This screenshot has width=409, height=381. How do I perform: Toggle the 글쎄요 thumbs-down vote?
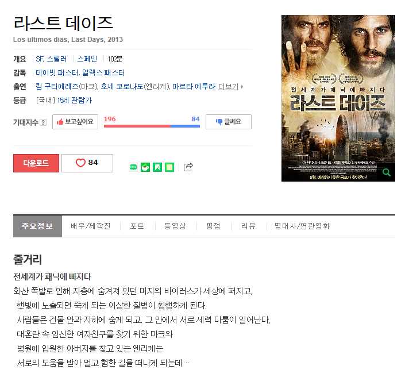click(x=229, y=122)
